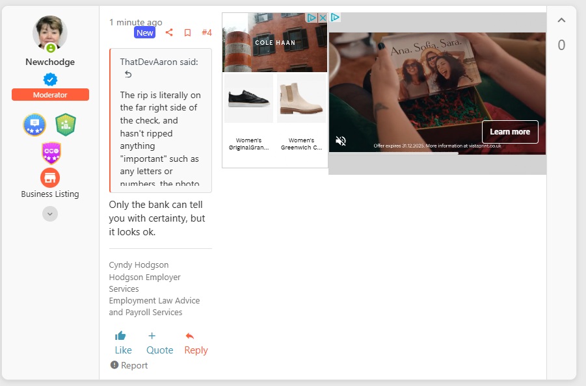Screen dimensions: 586x386
Task: Click Learn more on the video ad
Action: 509,132
